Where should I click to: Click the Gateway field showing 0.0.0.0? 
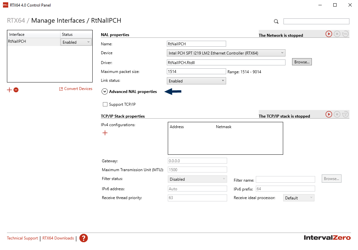[x=197, y=161]
